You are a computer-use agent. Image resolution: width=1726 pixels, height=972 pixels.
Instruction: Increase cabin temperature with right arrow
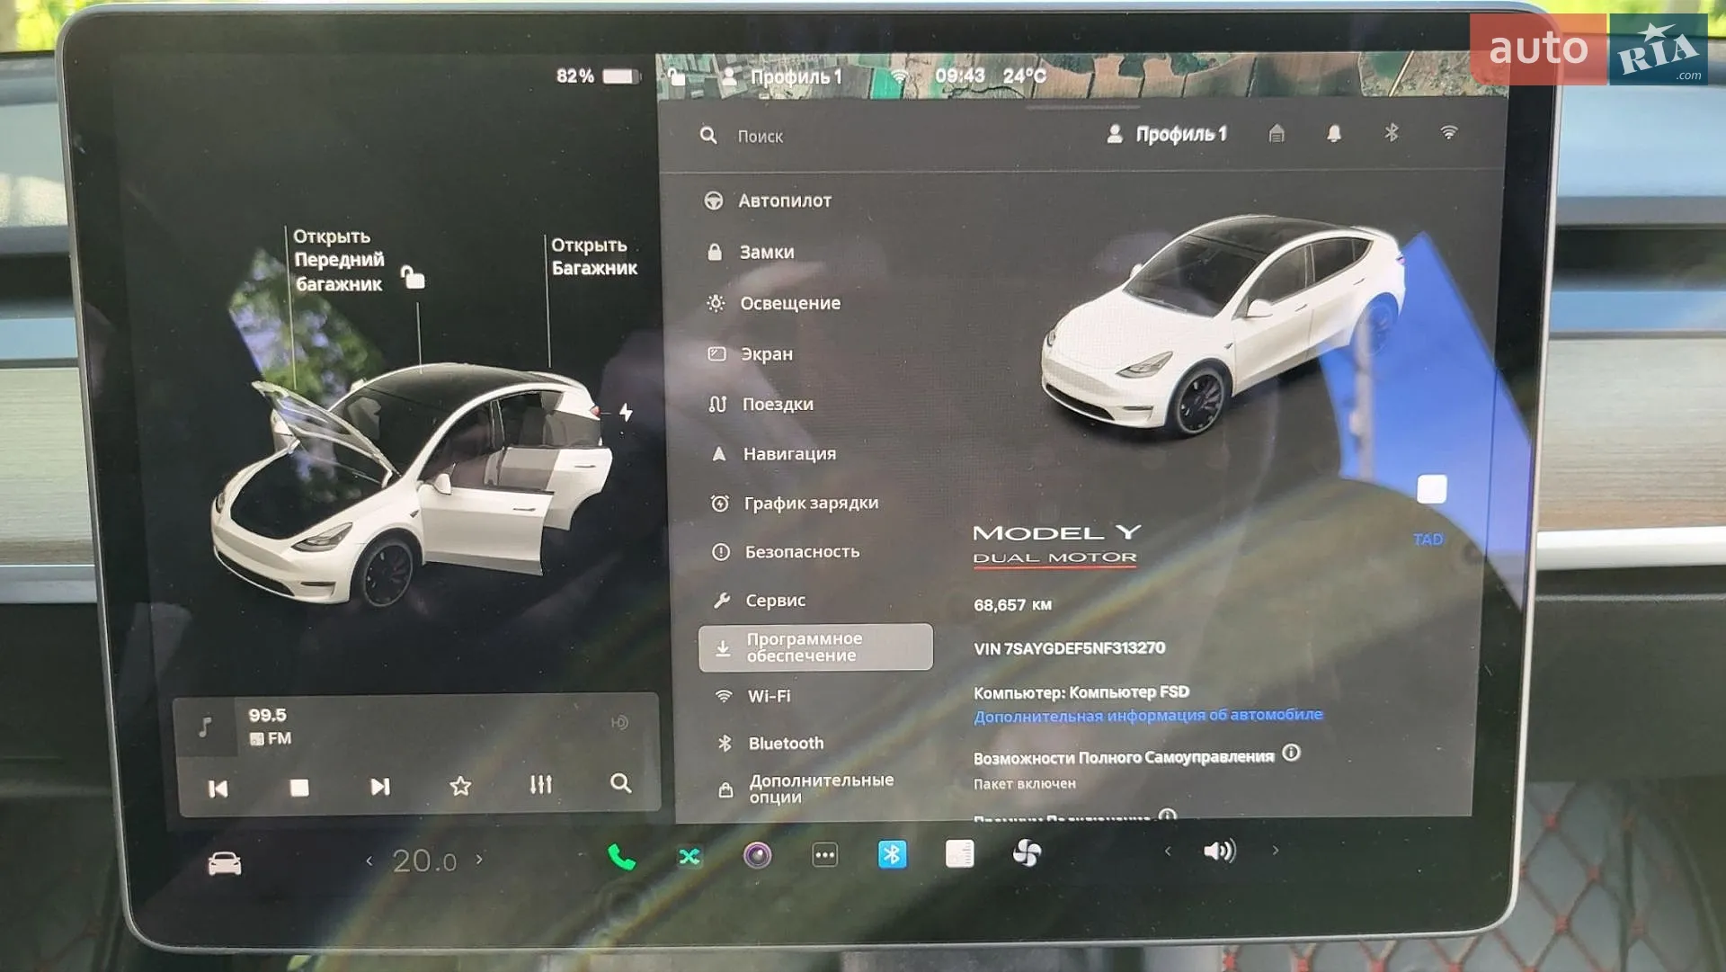click(479, 860)
